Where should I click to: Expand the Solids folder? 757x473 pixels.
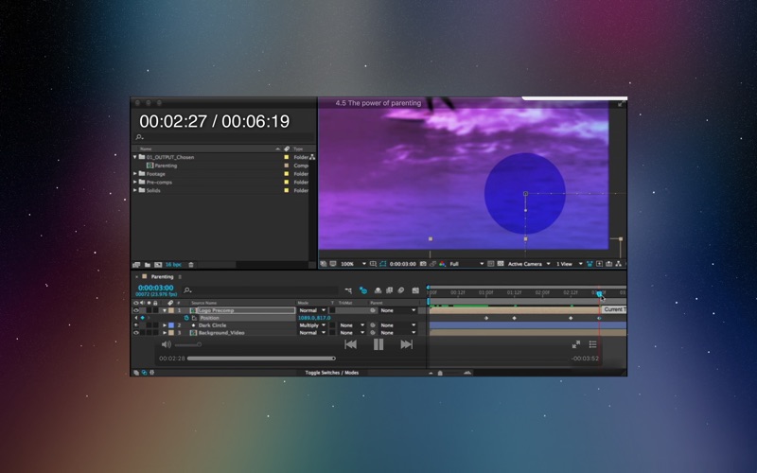coord(134,190)
